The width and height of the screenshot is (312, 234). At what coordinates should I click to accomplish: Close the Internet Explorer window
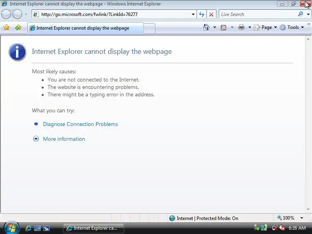(306, 4)
